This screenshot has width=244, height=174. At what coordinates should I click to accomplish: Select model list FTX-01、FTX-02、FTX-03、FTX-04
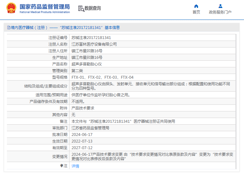pos(103,77)
